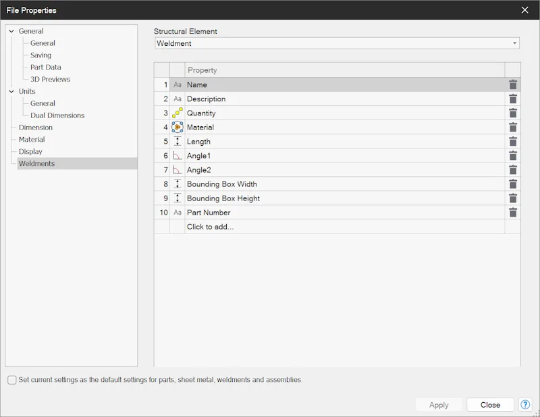Go to 3D Previews settings
Viewport: 540px width, 417px height.
point(50,79)
